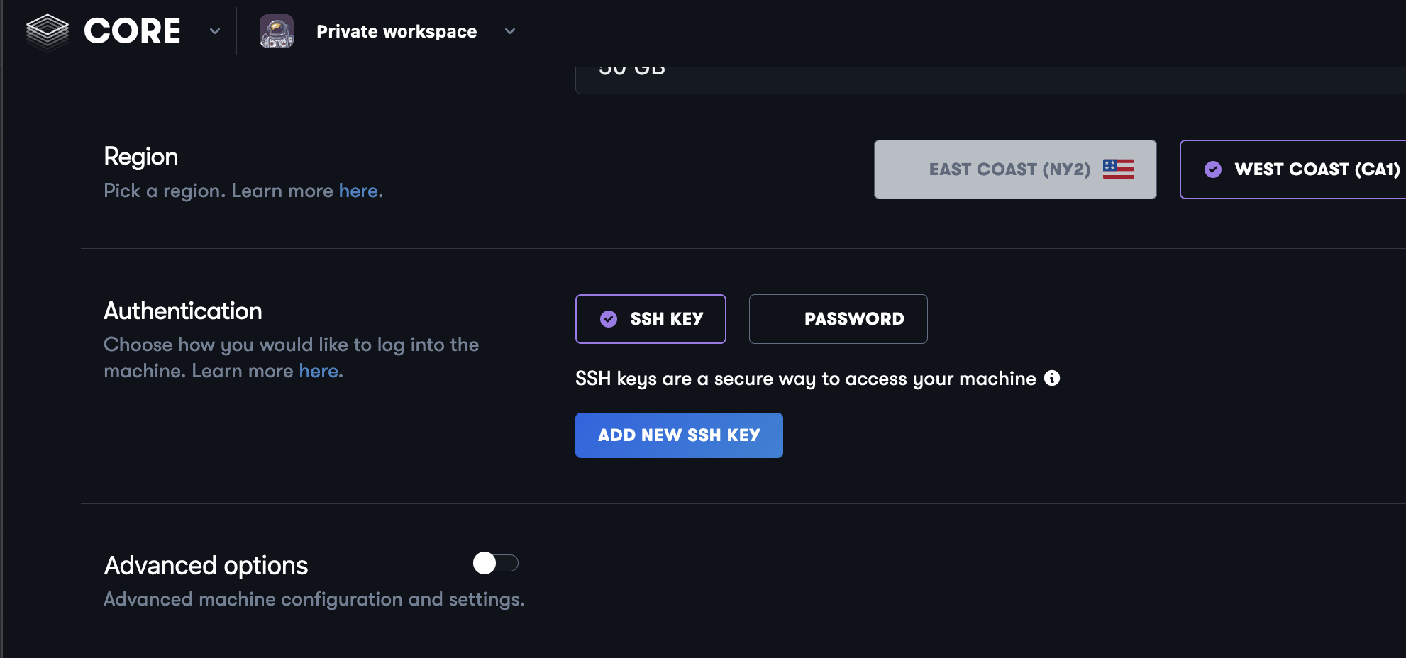Enable the Advanced options toggle
Viewport: 1406px width, 658px height.
pyautogui.click(x=495, y=564)
